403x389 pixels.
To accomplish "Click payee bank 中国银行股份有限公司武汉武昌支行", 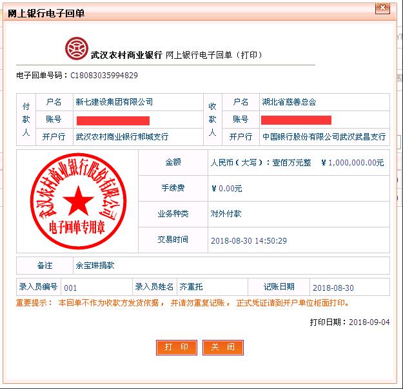I will point(324,136).
